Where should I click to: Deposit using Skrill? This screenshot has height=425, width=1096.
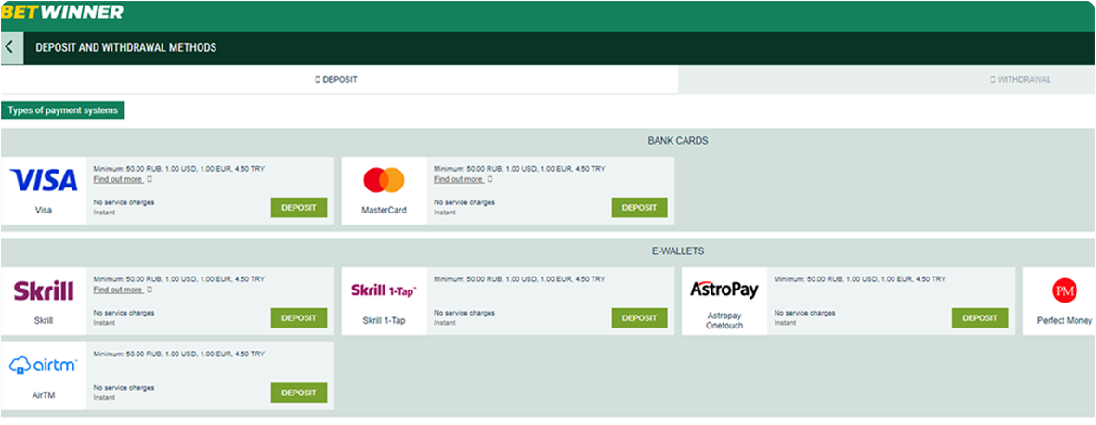(x=299, y=317)
